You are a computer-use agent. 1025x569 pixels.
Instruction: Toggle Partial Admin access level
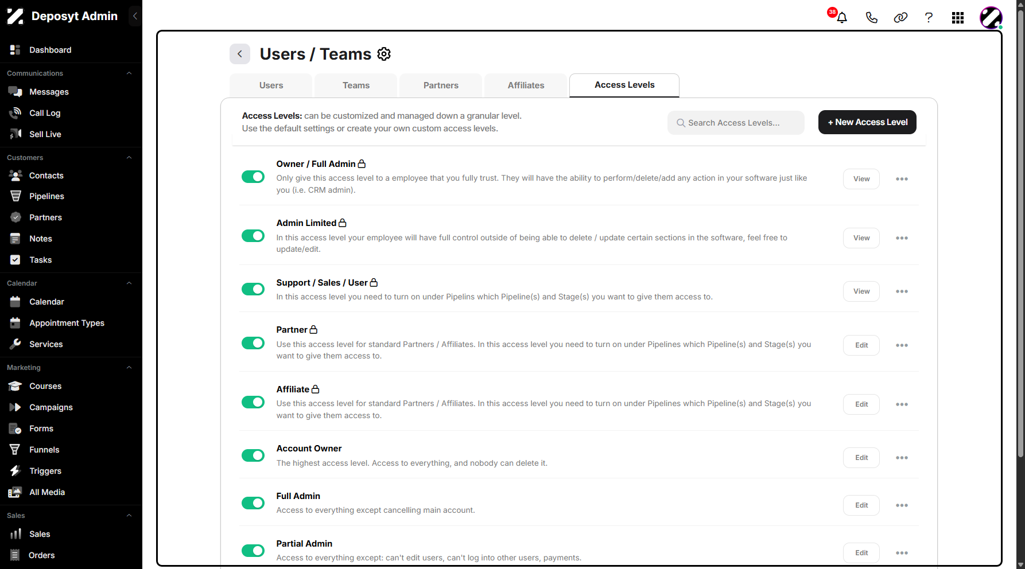coord(253,551)
